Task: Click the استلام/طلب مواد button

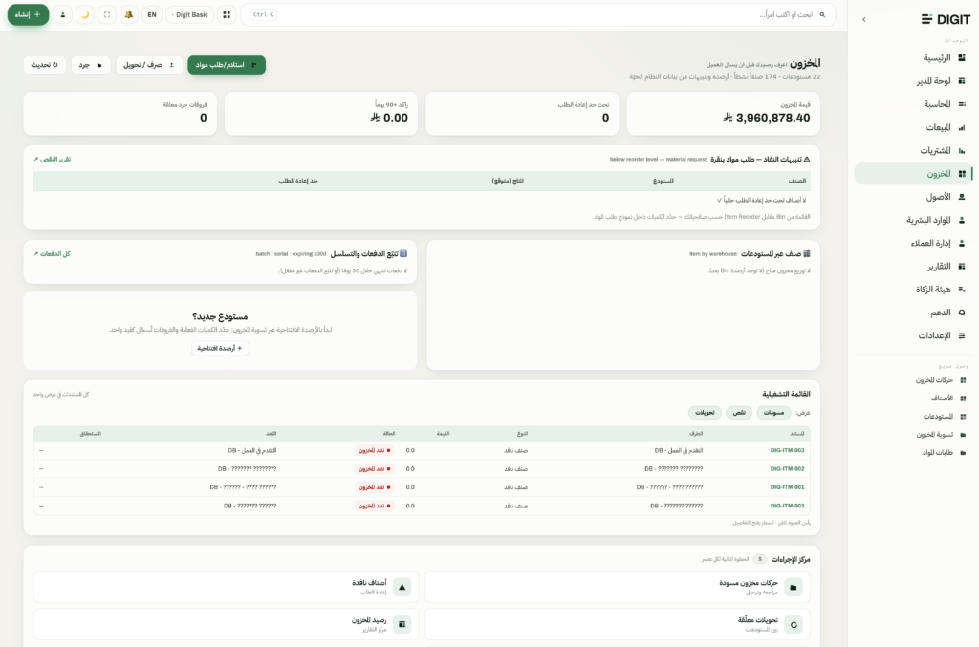Action: point(227,65)
